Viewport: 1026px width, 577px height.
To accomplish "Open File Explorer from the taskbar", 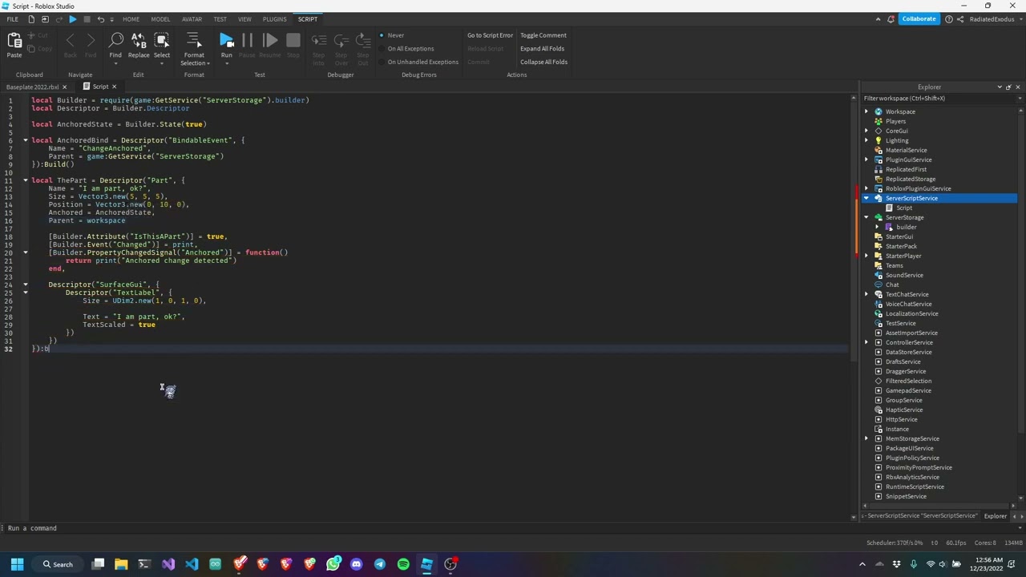I will [x=121, y=564].
